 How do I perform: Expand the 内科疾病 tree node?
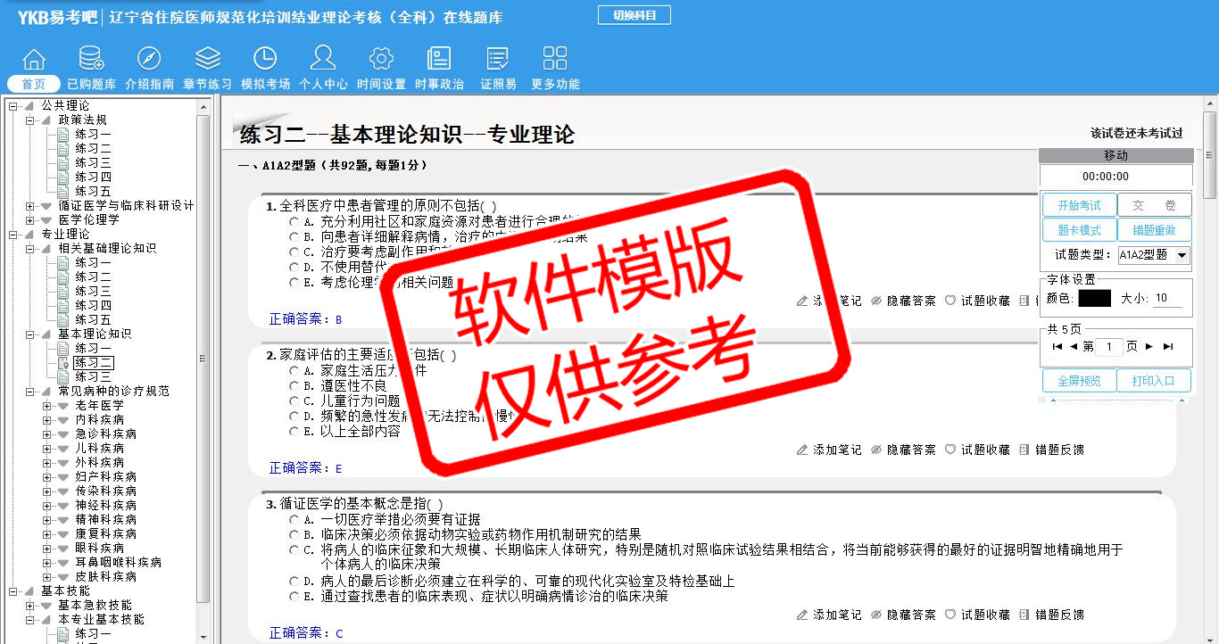(47, 419)
